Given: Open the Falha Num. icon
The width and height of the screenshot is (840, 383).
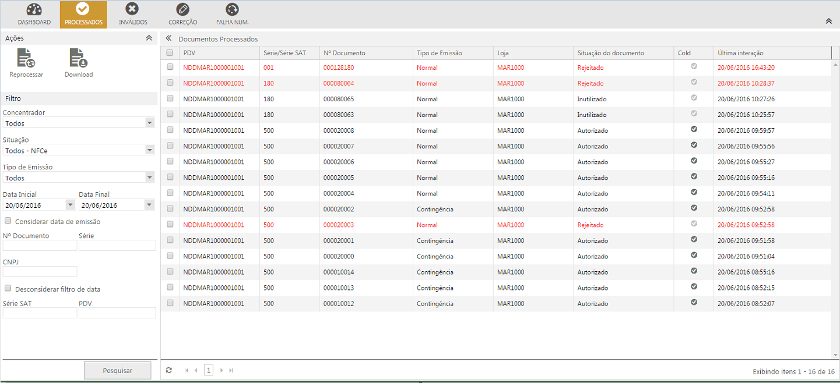Looking at the screenshot, I should 232,10.
